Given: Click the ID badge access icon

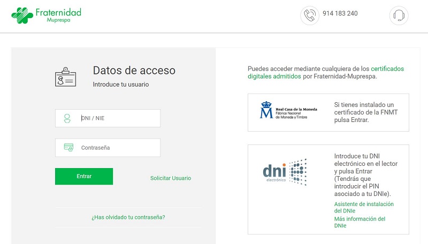Looking at the screenshot, I should pos(65,77).
